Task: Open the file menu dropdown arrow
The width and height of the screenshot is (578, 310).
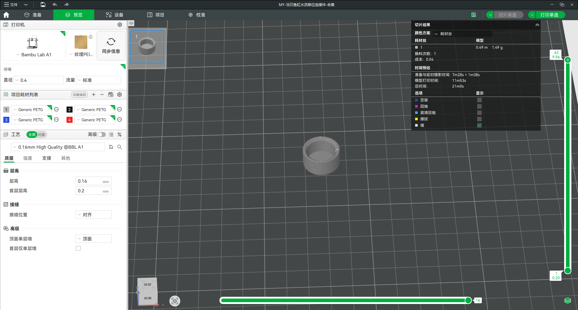Action: tap(26, 5)
